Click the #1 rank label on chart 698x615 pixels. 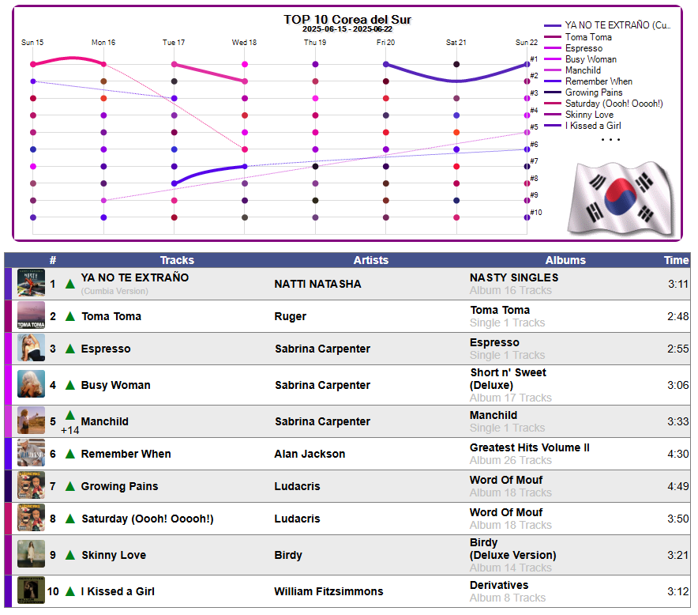534,58
